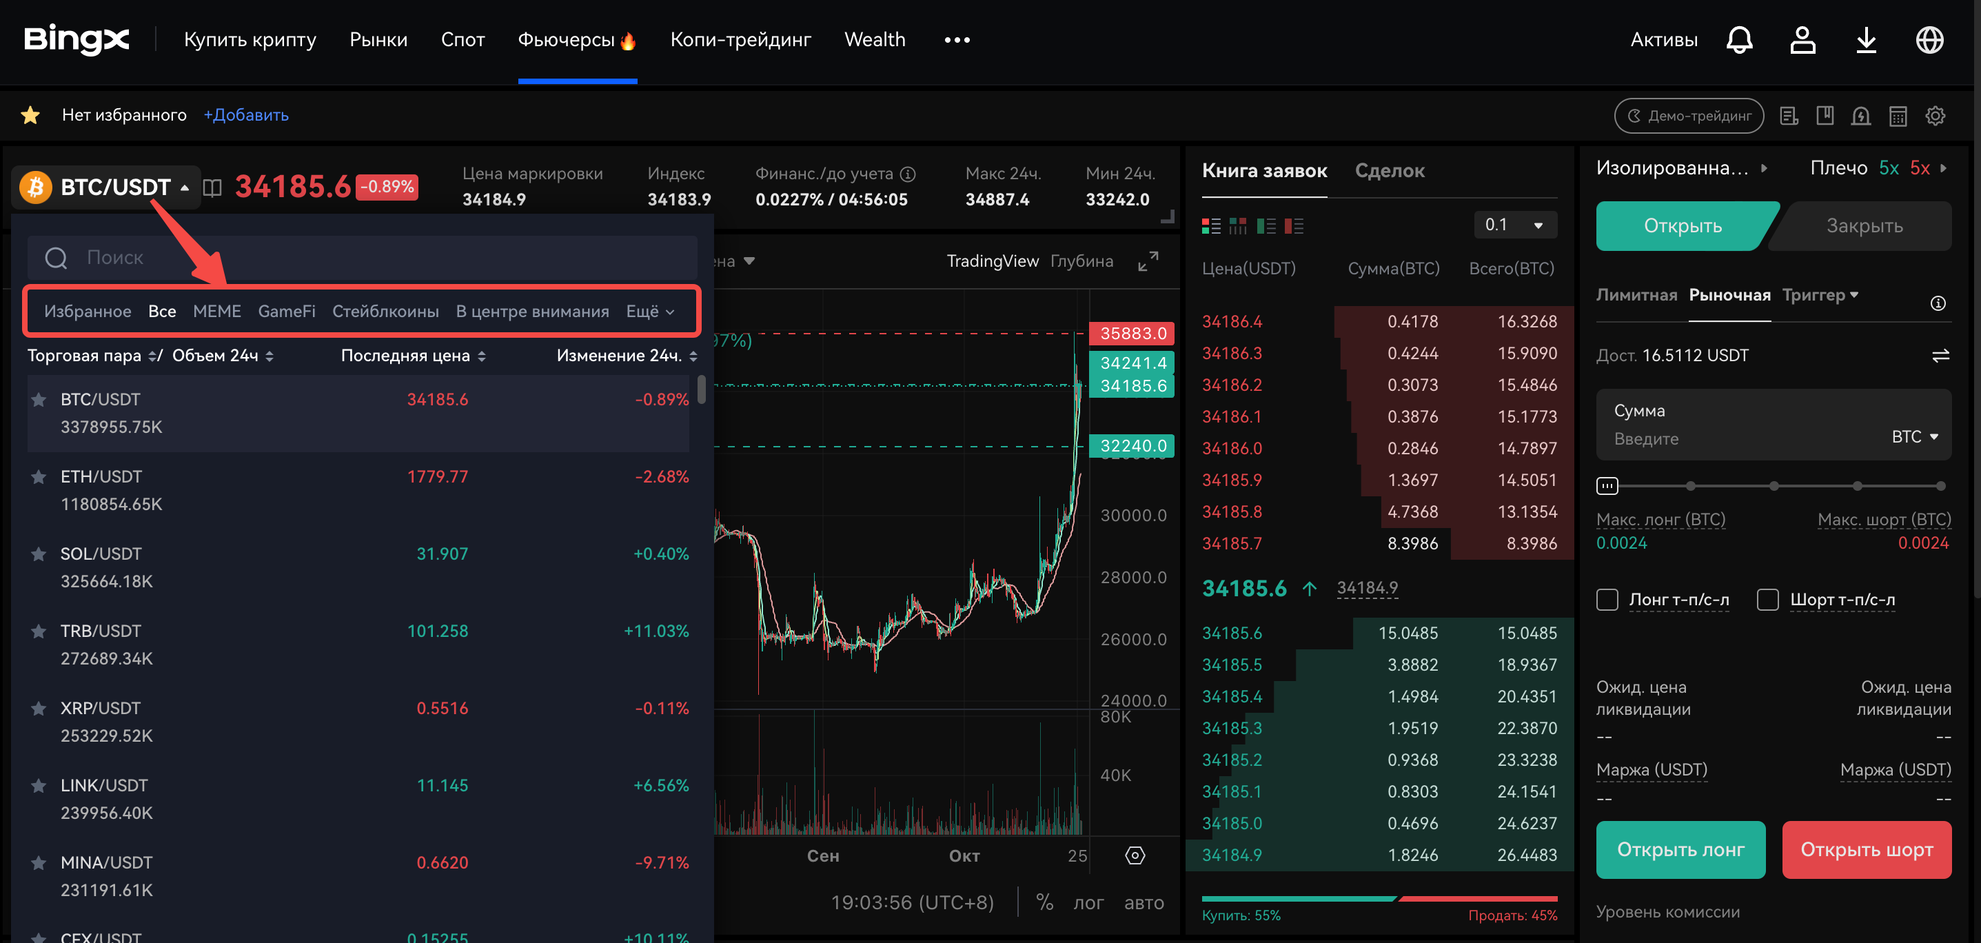Screen dimensions: 1981x943
Task: Click the Открыть лонг button
Action: point(1680,850)
